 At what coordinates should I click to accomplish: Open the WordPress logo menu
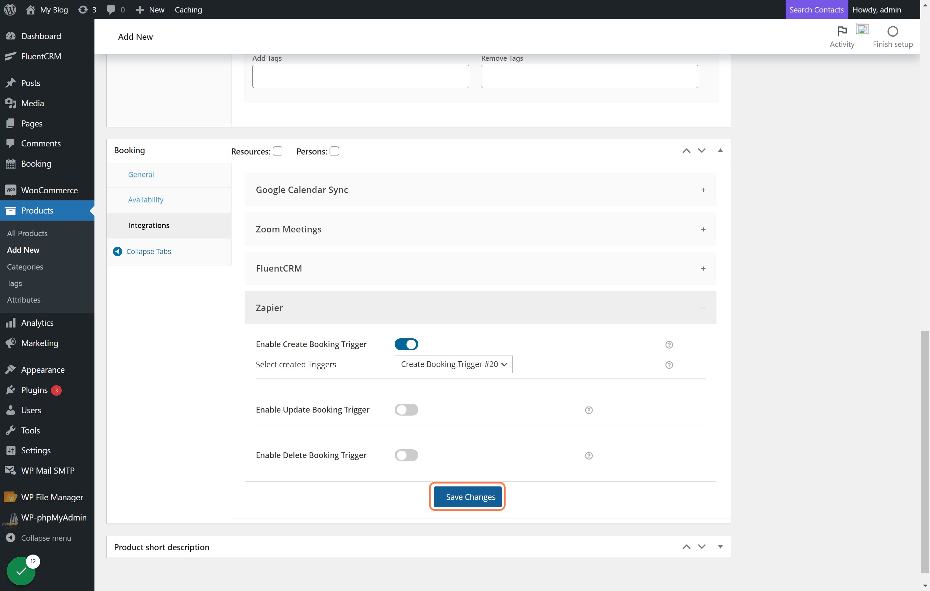point(10,10)
